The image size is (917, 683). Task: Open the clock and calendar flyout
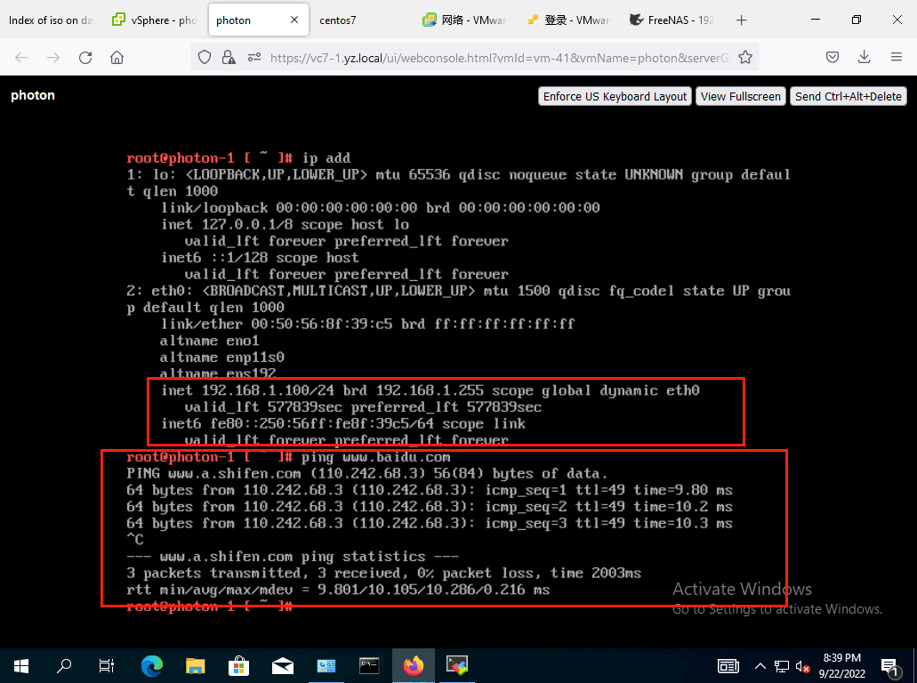tap(842, 665)
